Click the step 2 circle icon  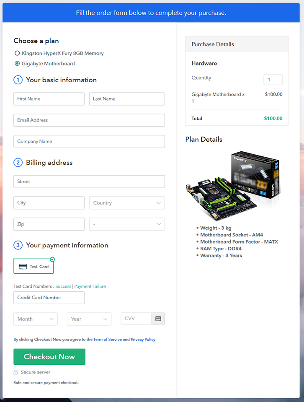[x=18, y=163]
